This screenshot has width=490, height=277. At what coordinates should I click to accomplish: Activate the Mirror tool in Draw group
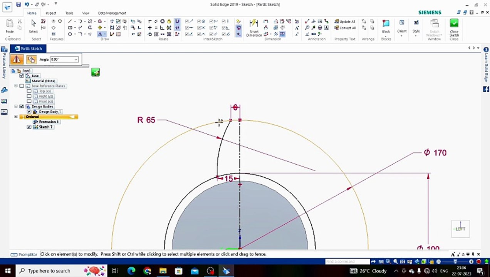(x=100, y=34)
